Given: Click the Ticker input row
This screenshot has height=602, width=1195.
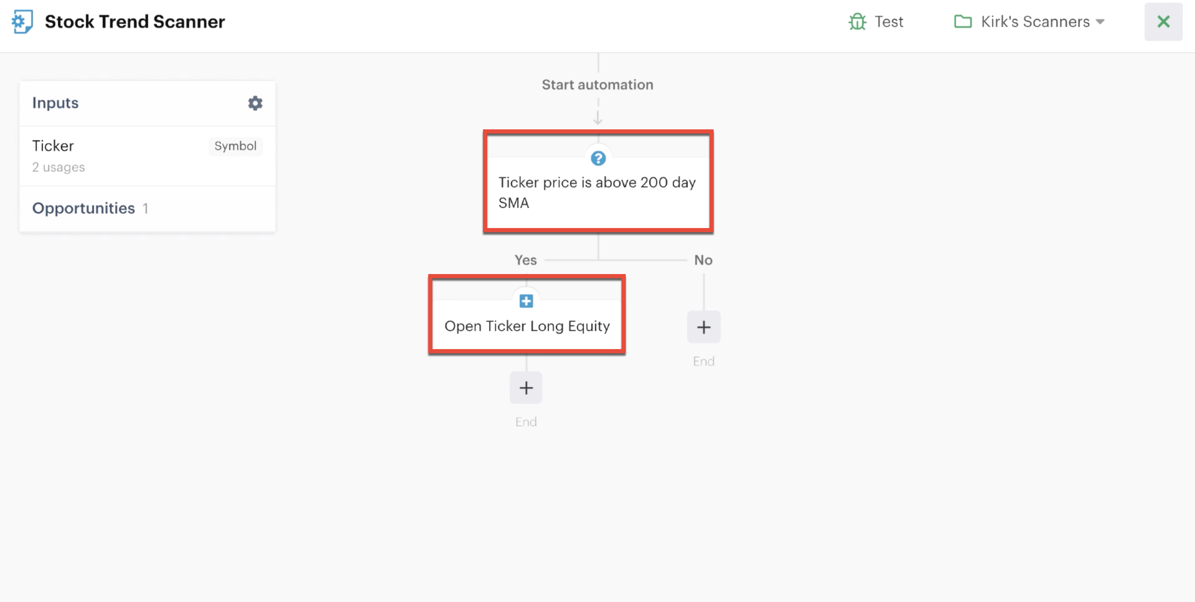Looking at the screenshot, I should 147,156.
